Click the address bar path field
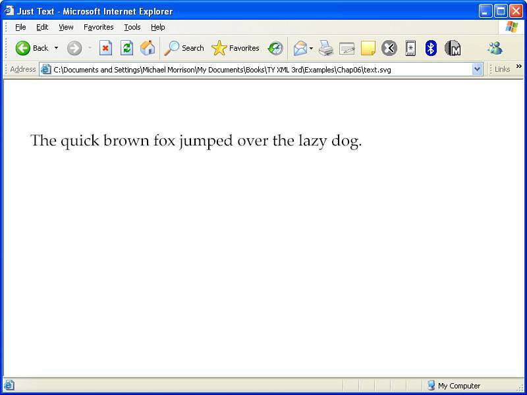Image resolution: width=527 pixels, height=395 pixels. pos(262,70)
